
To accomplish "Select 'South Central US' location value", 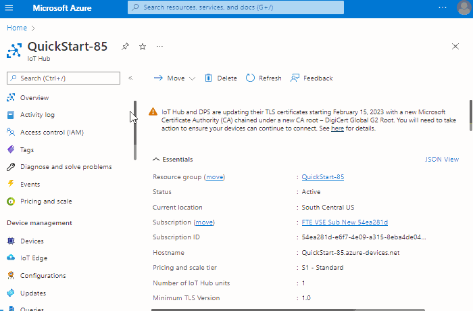I will tap(328, 207).
